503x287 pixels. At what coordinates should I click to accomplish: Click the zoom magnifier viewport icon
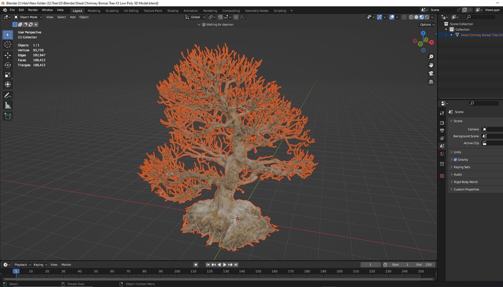[x=431, y=56]
